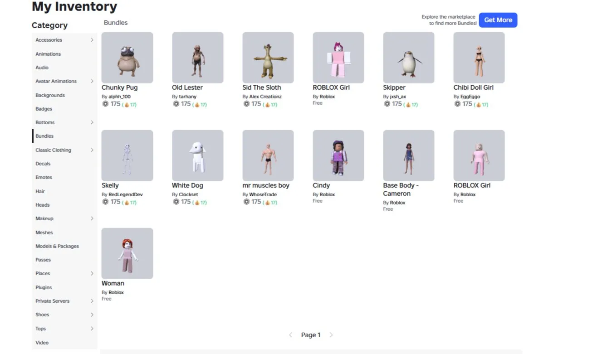Viewport: 598px width, 354px height.
Task: Open the Models & Packages category
Action: [x=57, y=246]
